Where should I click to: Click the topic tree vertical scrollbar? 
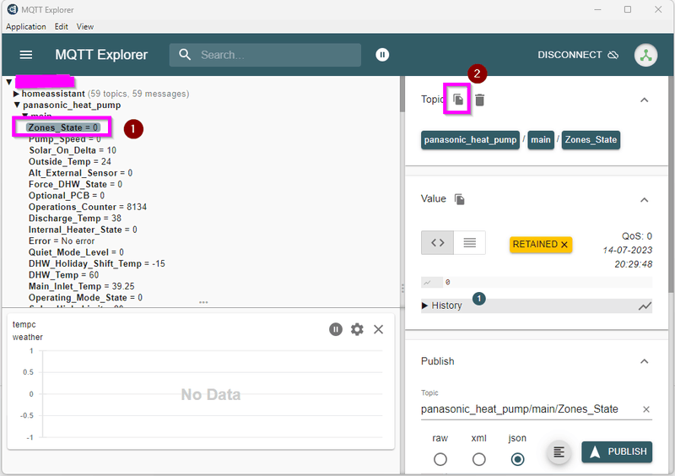tap(402, 95)
